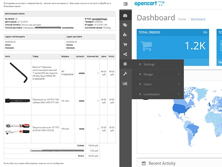Open the Catalog tags icon in sidebar
This screenshot has height=167, width=222.
point(125,25)
